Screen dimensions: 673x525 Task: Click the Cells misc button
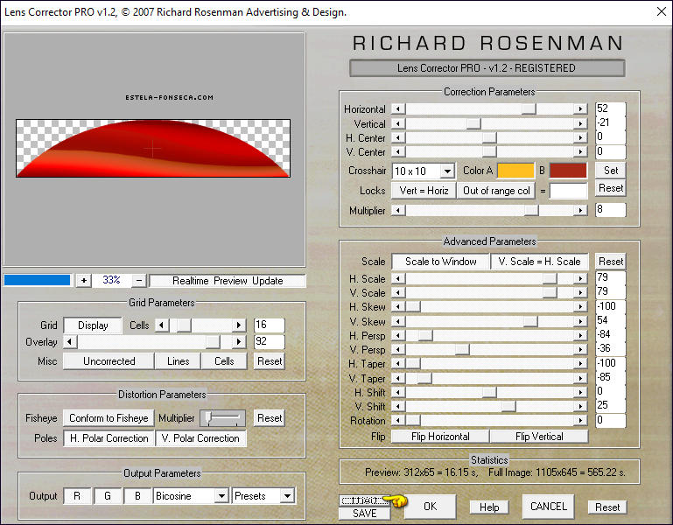click(224, 361)
